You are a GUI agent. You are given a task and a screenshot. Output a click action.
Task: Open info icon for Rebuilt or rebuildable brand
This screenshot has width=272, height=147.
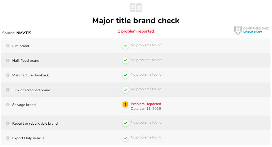coord(8,123)
